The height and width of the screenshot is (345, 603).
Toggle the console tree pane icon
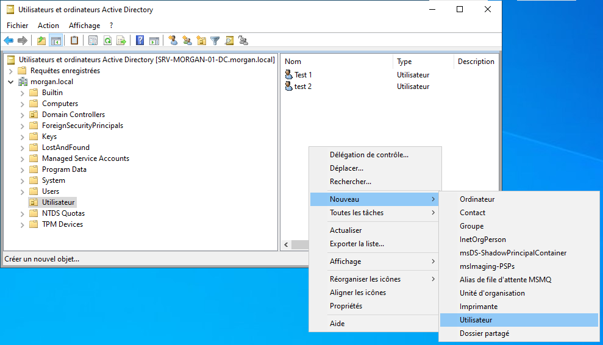coord(55,41)
